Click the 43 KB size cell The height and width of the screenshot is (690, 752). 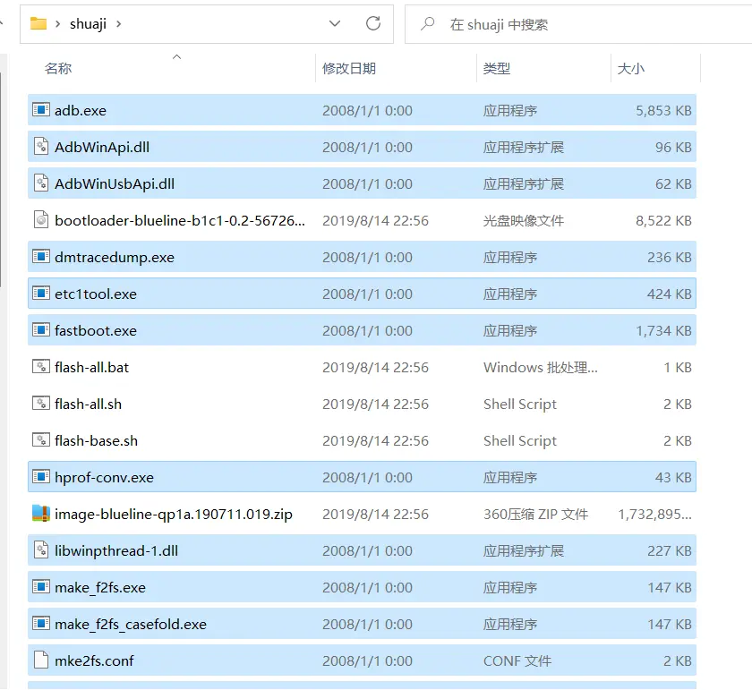(x=673, y=477)
